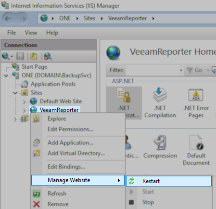The width and height of the screenshot is (216, 209).
Task: Click the Restart green arrows icon
Action: [x=131, y=181]
